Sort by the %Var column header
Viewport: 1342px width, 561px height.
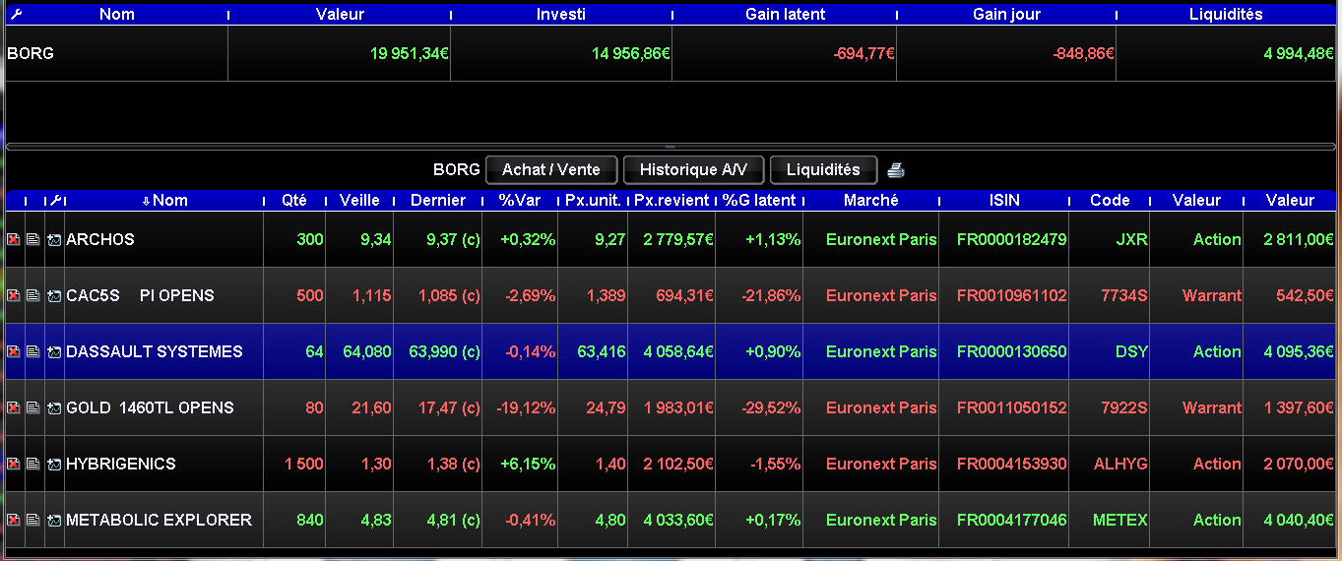tap(520, 200)
